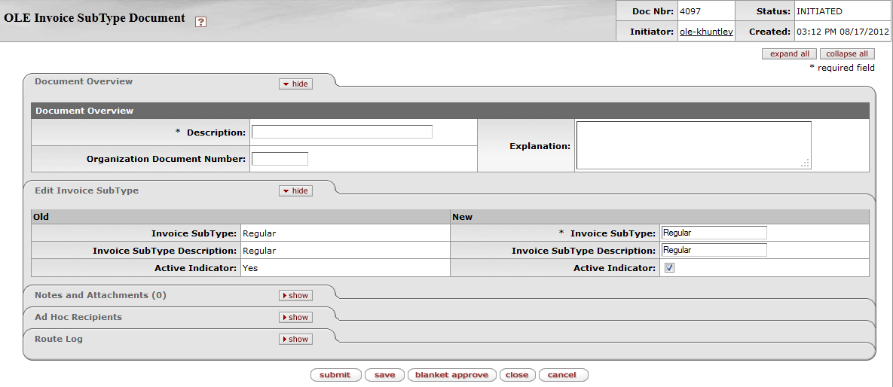
Task: Edit the New Invoice SubType Description field
Action: [714, 250]
